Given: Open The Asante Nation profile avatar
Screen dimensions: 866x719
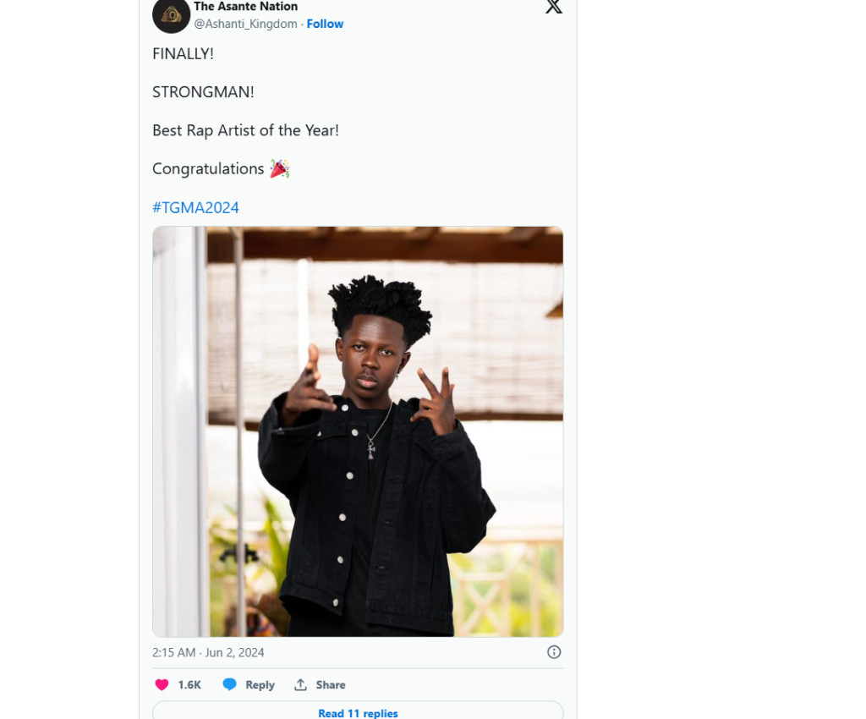Looking at the screenshot, I should point(171,14).
